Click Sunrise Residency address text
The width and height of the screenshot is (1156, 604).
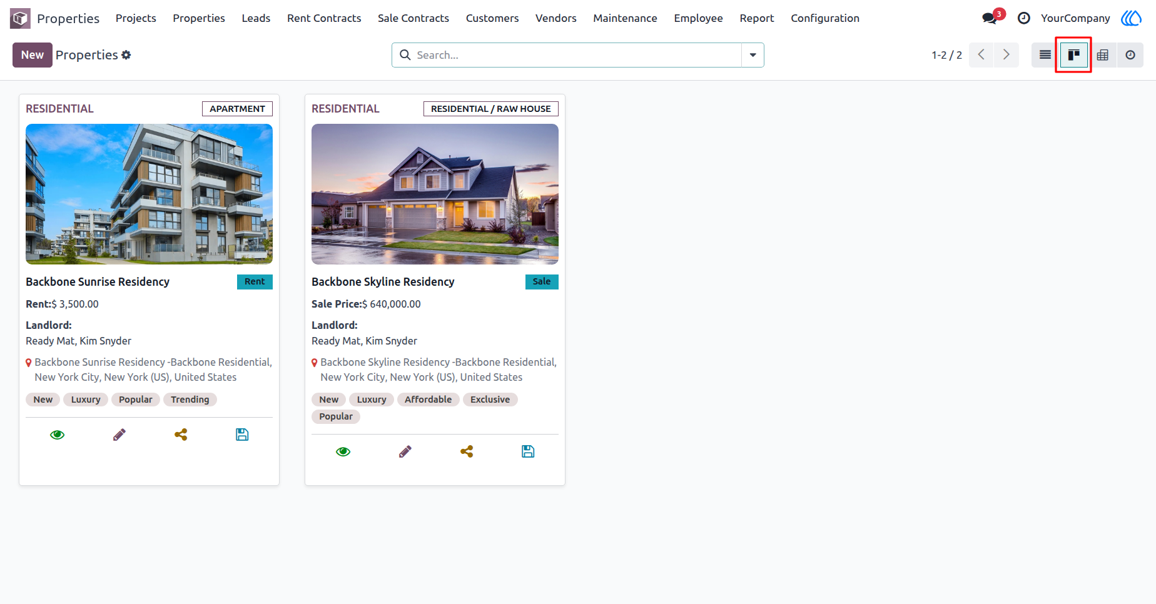(153, 370)
